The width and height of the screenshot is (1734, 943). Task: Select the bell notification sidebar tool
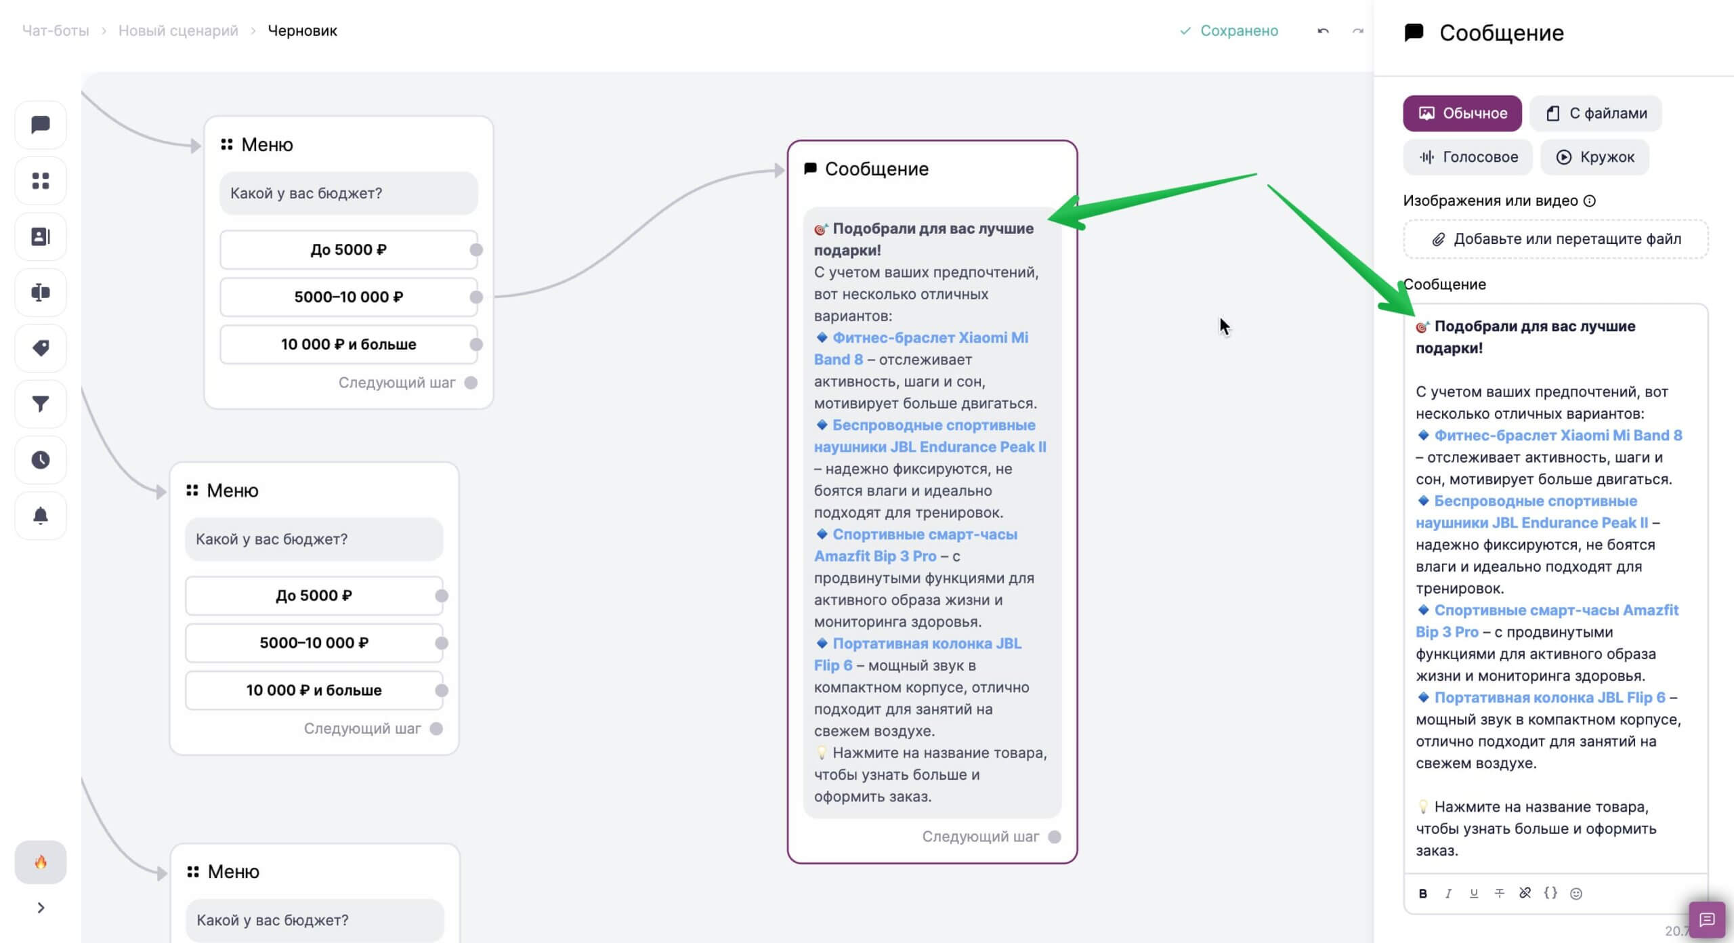click(x=41, y=516)
